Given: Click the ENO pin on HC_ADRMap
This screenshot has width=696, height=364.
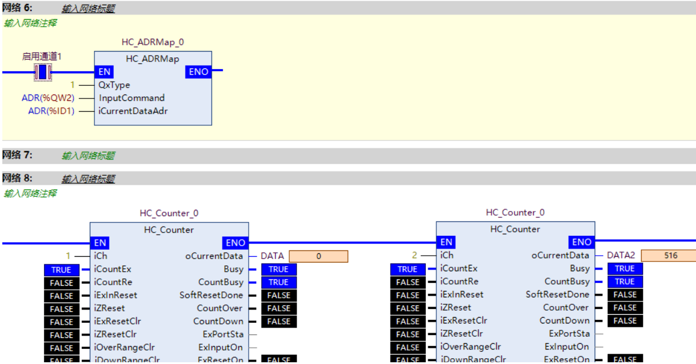Looking at the screenshot, I should [198, 72].
